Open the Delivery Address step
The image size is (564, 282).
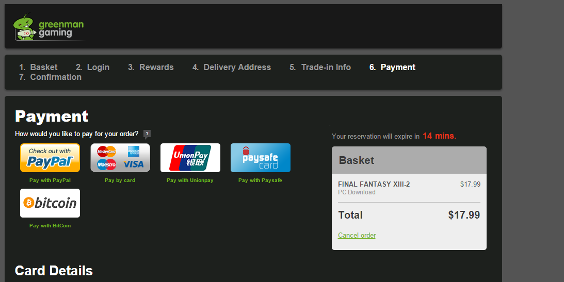(231, 67)
